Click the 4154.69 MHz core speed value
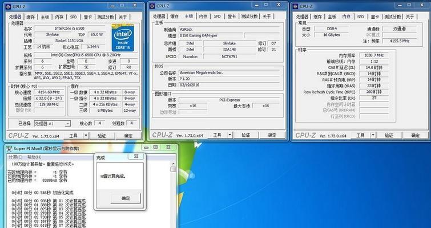This screenshot has height=228, width=431. pos(49,92)
